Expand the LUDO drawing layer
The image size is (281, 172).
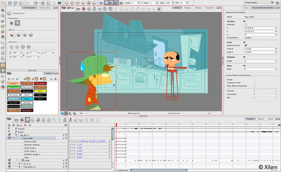coord(19,160)
